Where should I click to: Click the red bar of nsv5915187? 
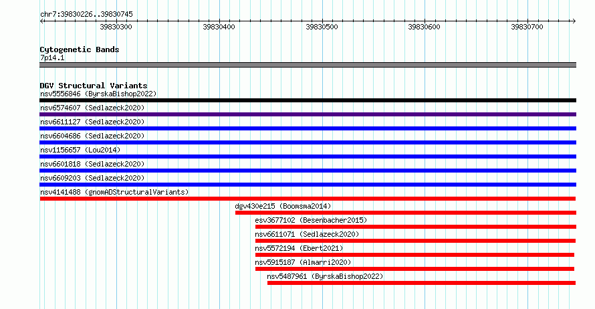(414, 269)
